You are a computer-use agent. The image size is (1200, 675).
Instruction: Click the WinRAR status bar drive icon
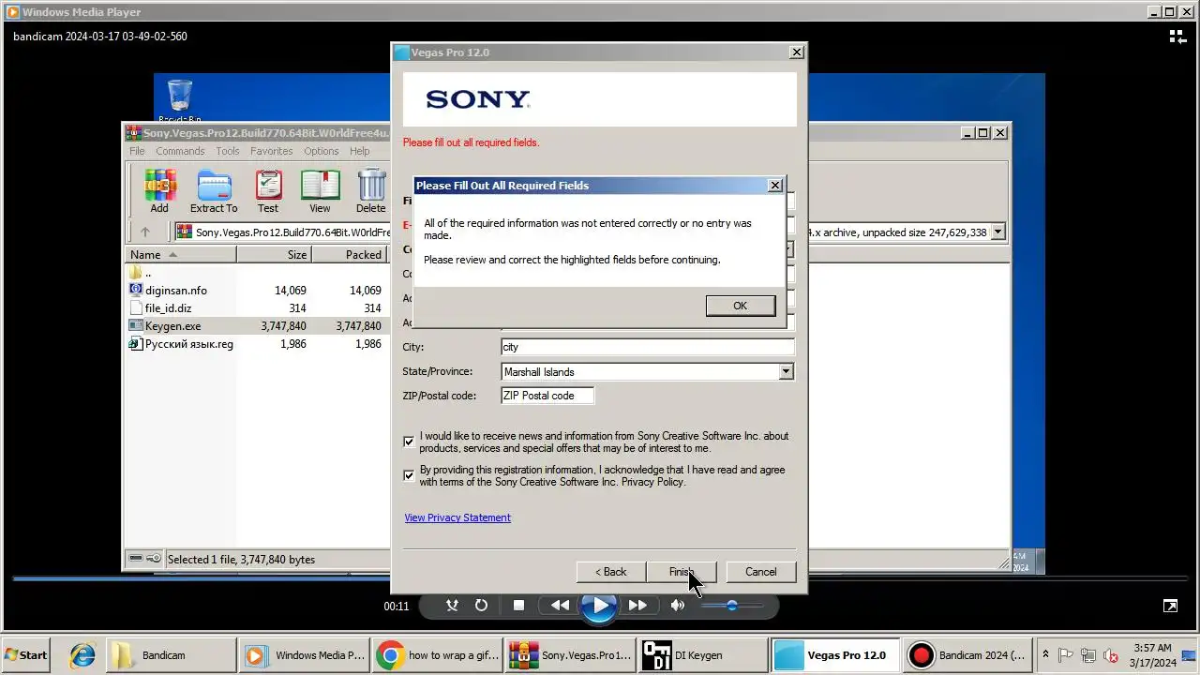[137, 559]
